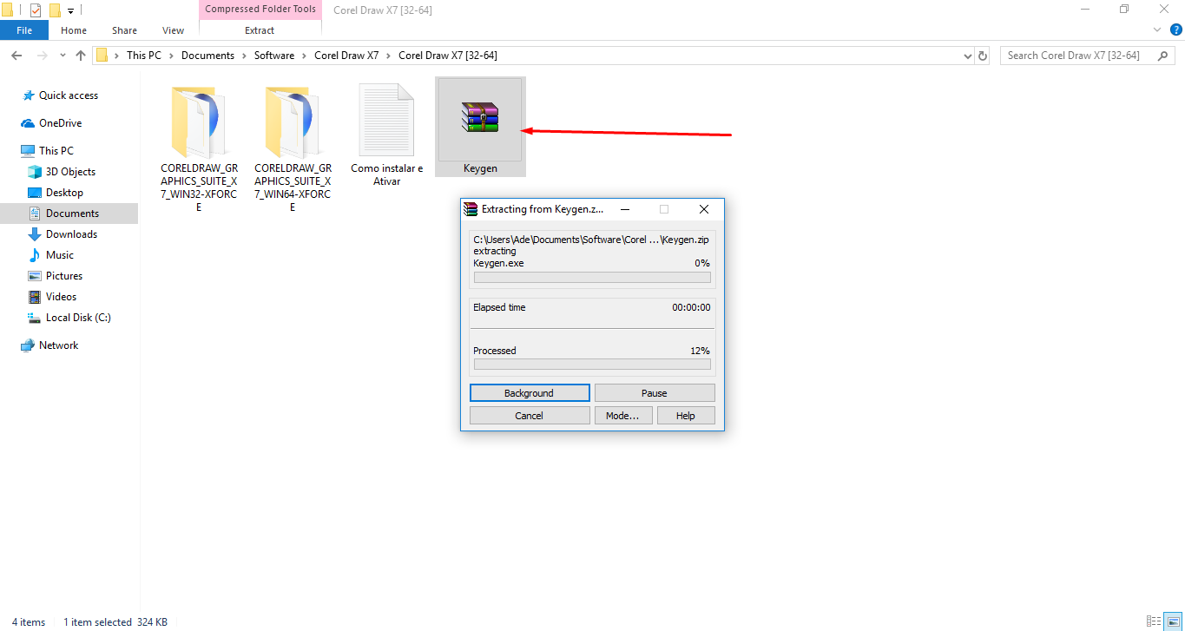Click the New folder quick access icon
The width and height of the screenshot is (1185, 631).
(55, 10)
